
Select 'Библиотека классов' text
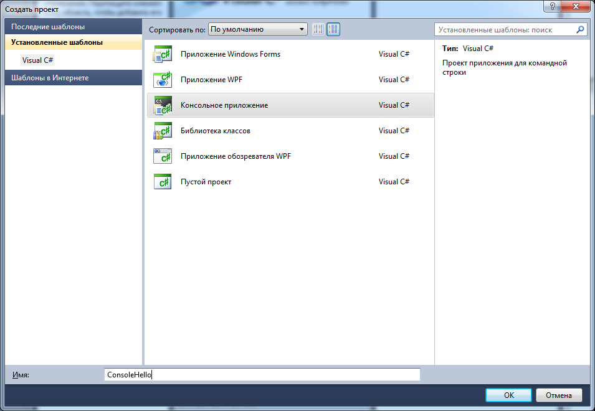tap(216, 131)
